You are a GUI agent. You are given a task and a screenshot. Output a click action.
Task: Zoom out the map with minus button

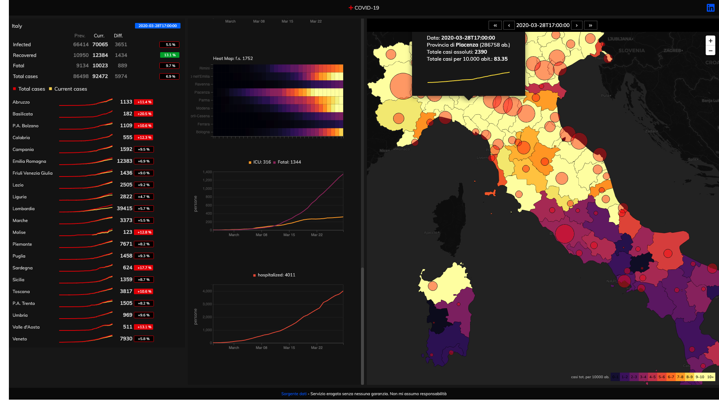(710, 50)
